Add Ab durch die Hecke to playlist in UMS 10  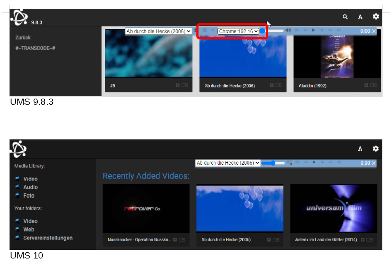pyautogui.click(x=269, y=240)
